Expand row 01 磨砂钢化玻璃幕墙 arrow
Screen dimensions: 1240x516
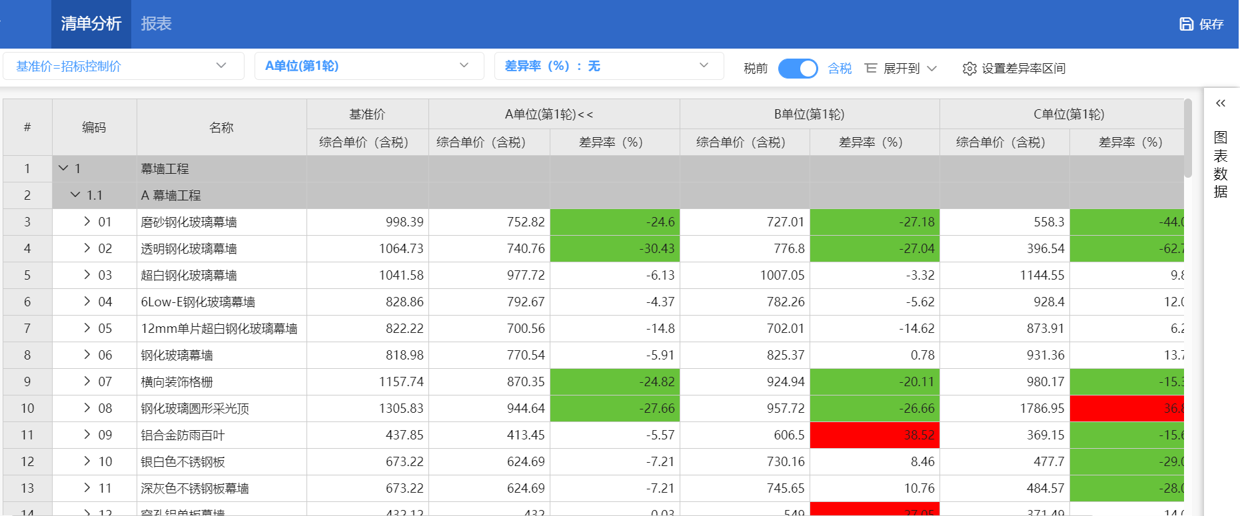87,222
